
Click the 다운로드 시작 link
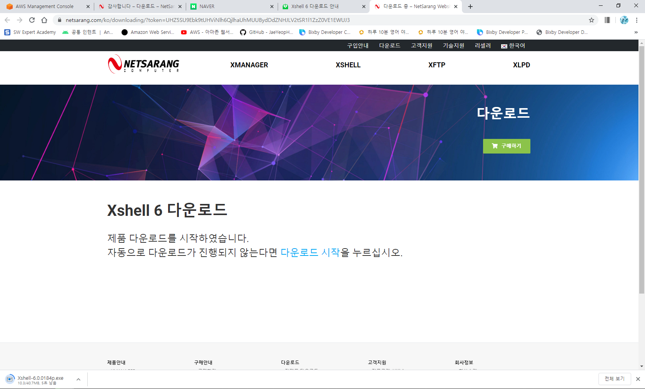[x=310, y=252]
